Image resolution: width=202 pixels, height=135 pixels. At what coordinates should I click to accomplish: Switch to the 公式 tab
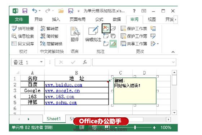coord(99,20)
